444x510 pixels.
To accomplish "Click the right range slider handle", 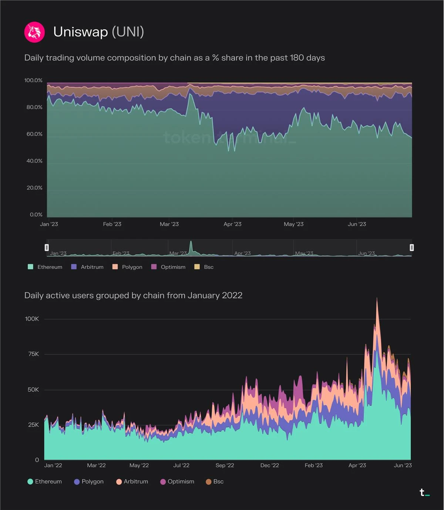I will [411, 248].
